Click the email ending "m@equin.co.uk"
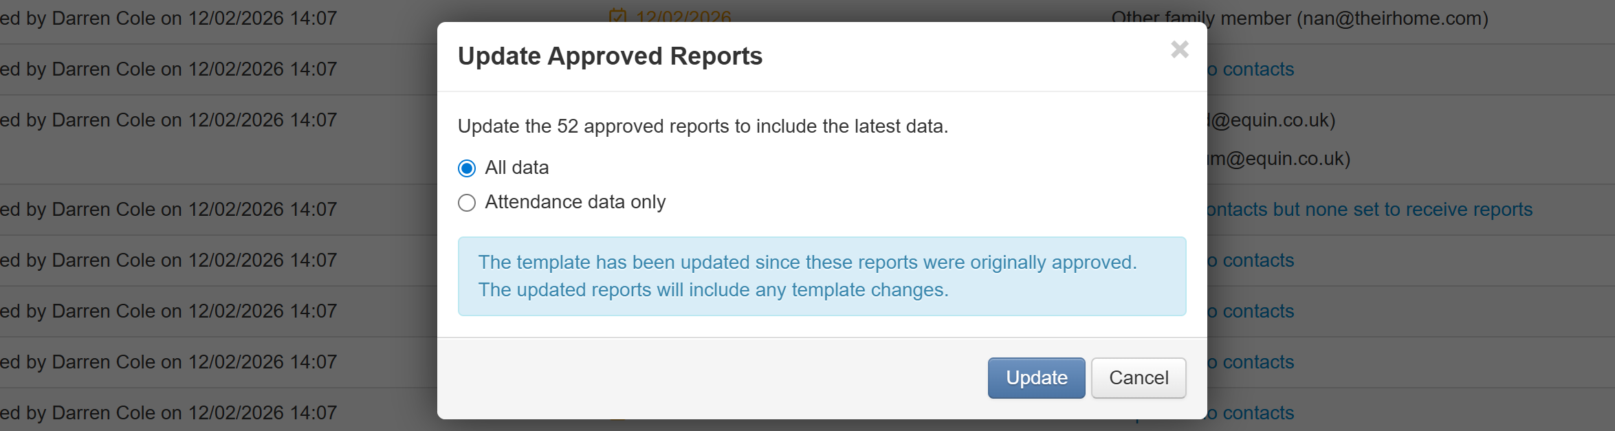Screen dimensions: 1615x431 tap(1279, 159)
